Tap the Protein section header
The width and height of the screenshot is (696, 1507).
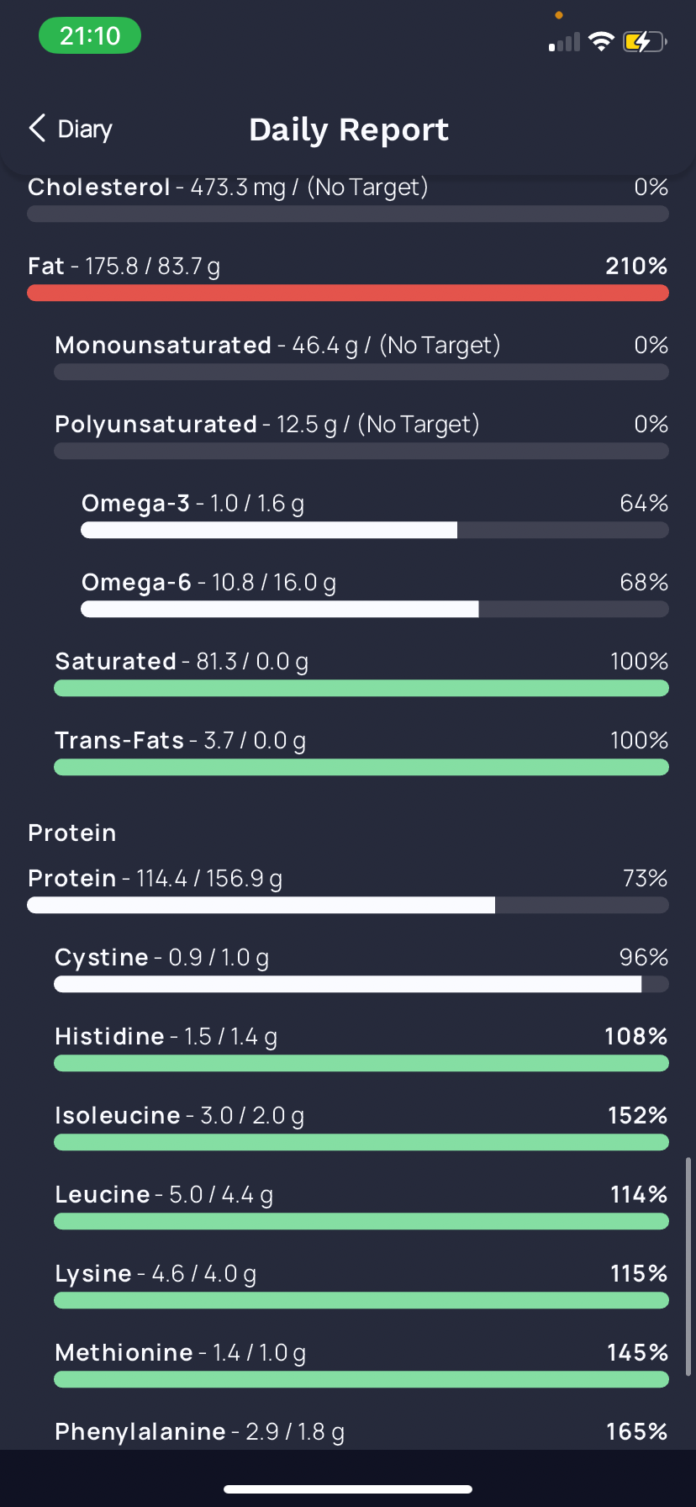click(72, 833)
